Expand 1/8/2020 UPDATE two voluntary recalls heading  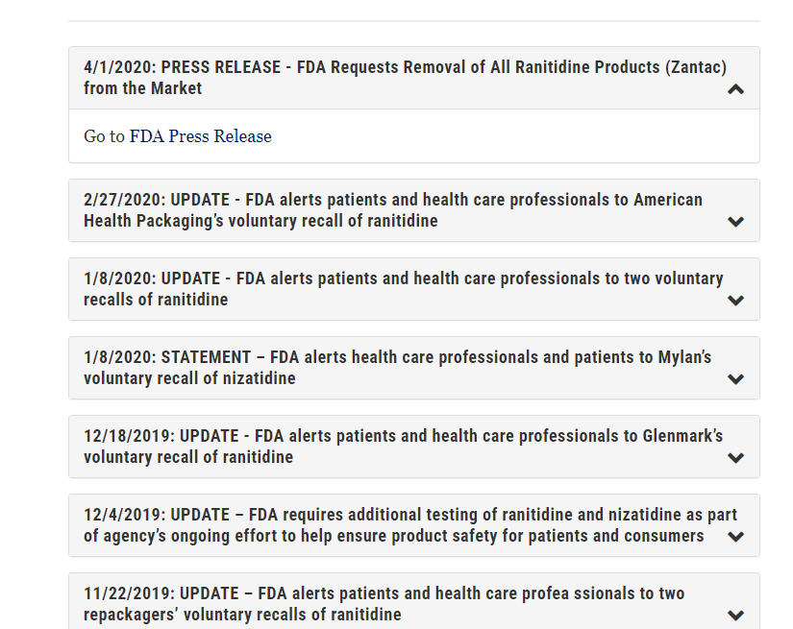coord(403,278)
